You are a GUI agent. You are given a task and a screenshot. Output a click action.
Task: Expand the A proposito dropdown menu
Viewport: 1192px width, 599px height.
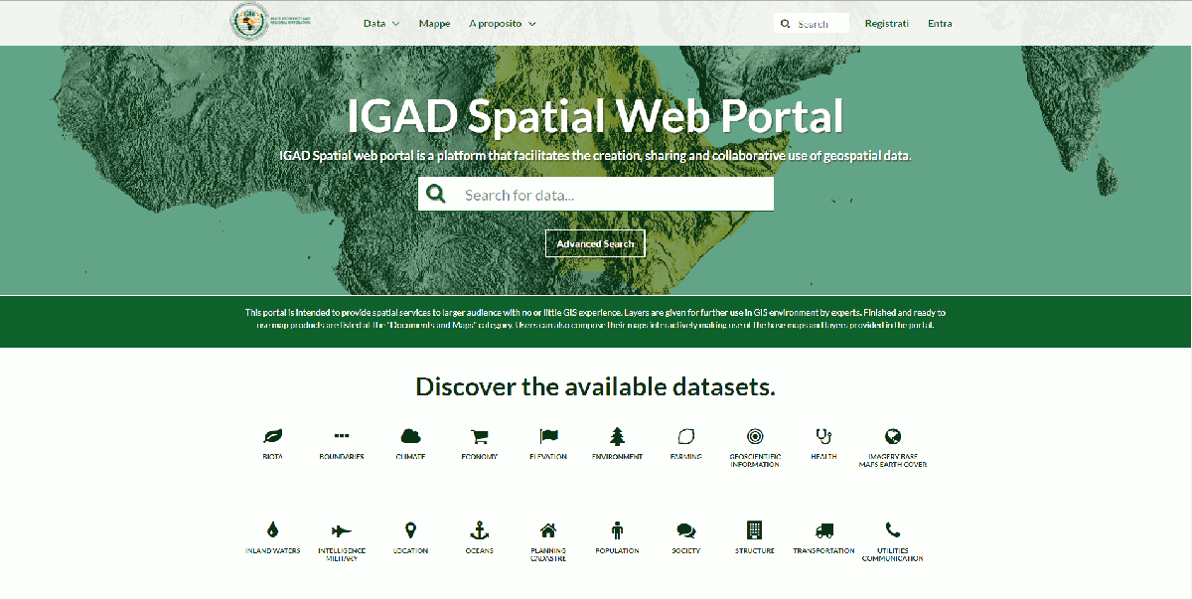(503, 23)
